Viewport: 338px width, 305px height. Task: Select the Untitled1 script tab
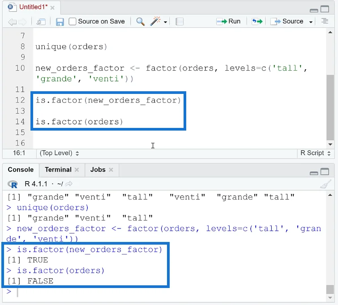tap(33, 7)
